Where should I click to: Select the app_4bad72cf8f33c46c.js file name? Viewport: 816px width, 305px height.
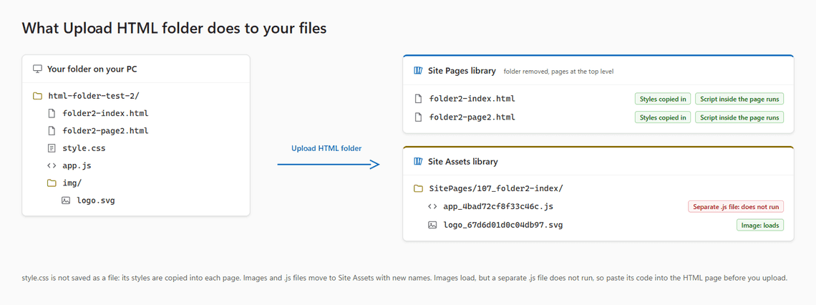(498, 207)
